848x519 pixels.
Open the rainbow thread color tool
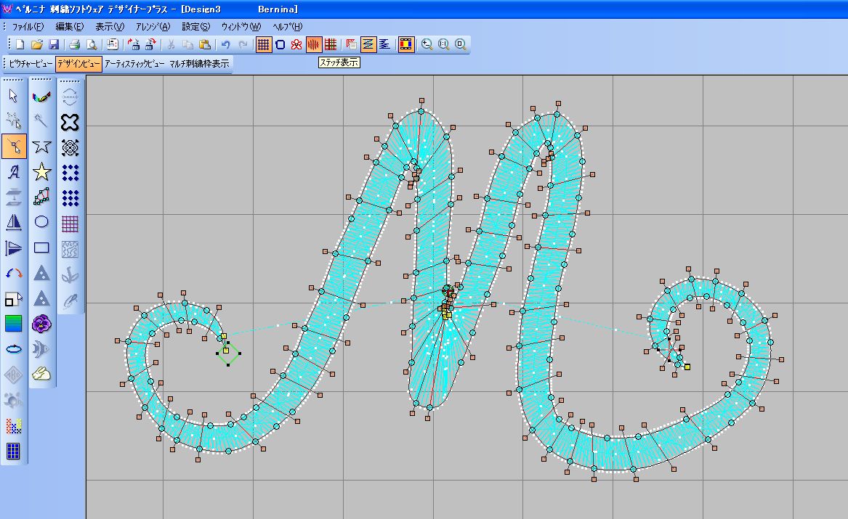pyautogui.click(x=41, y=97)
